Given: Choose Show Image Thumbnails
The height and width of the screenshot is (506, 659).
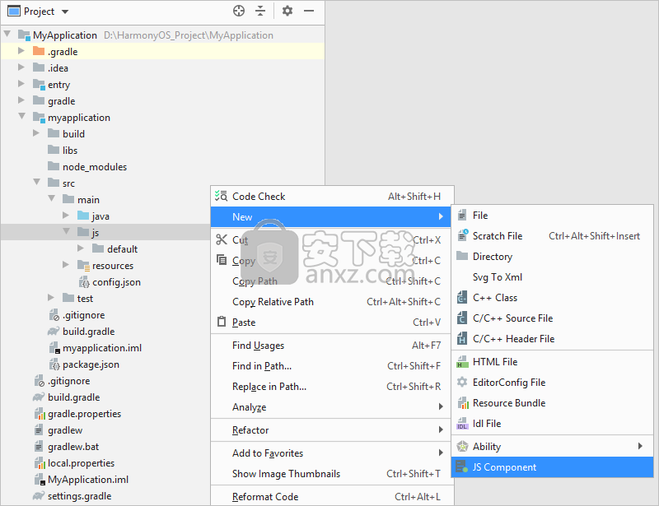Looking at the screenshot, I should pyautogui.click(x=332, y=474).
